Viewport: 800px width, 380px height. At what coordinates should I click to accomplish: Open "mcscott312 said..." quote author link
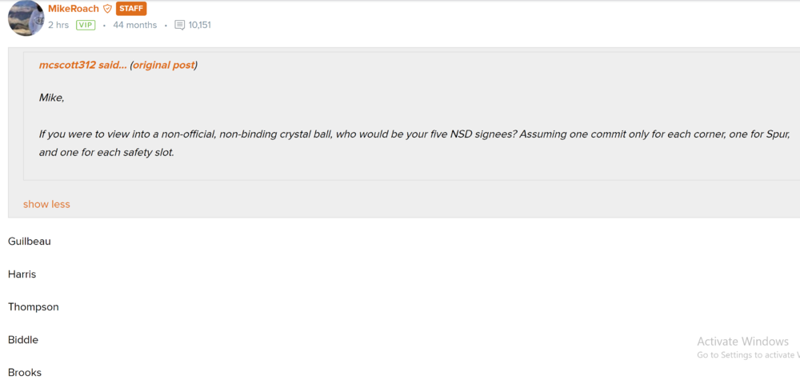(82, 65)
